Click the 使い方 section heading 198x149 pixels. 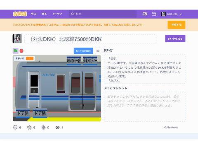tap(108, 50)
